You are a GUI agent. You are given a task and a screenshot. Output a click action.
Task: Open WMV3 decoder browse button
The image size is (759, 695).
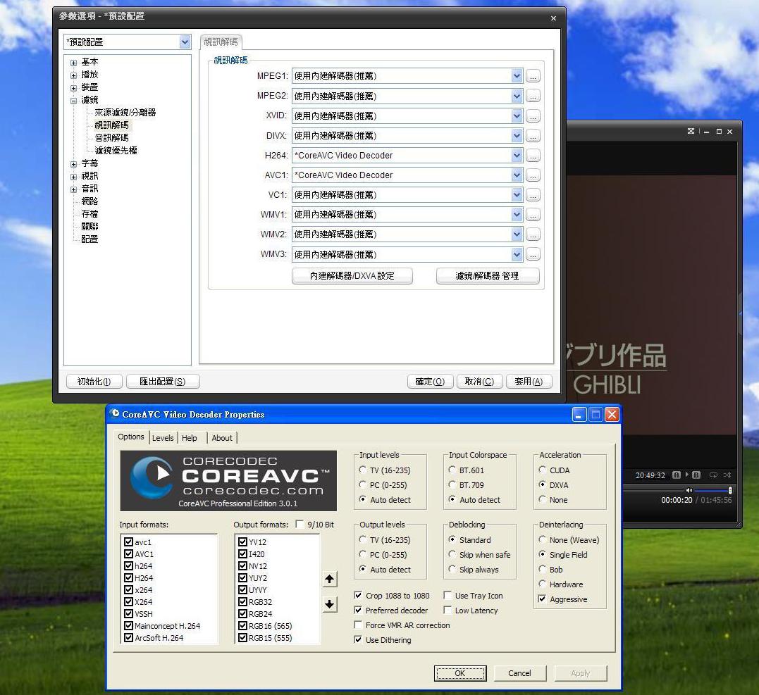click(533, 254)
